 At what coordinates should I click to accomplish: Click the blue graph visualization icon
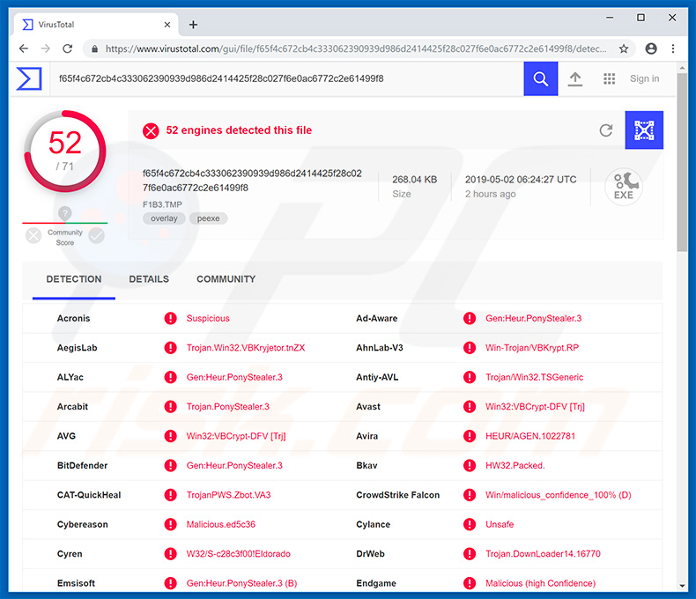[x=644, y=130]
